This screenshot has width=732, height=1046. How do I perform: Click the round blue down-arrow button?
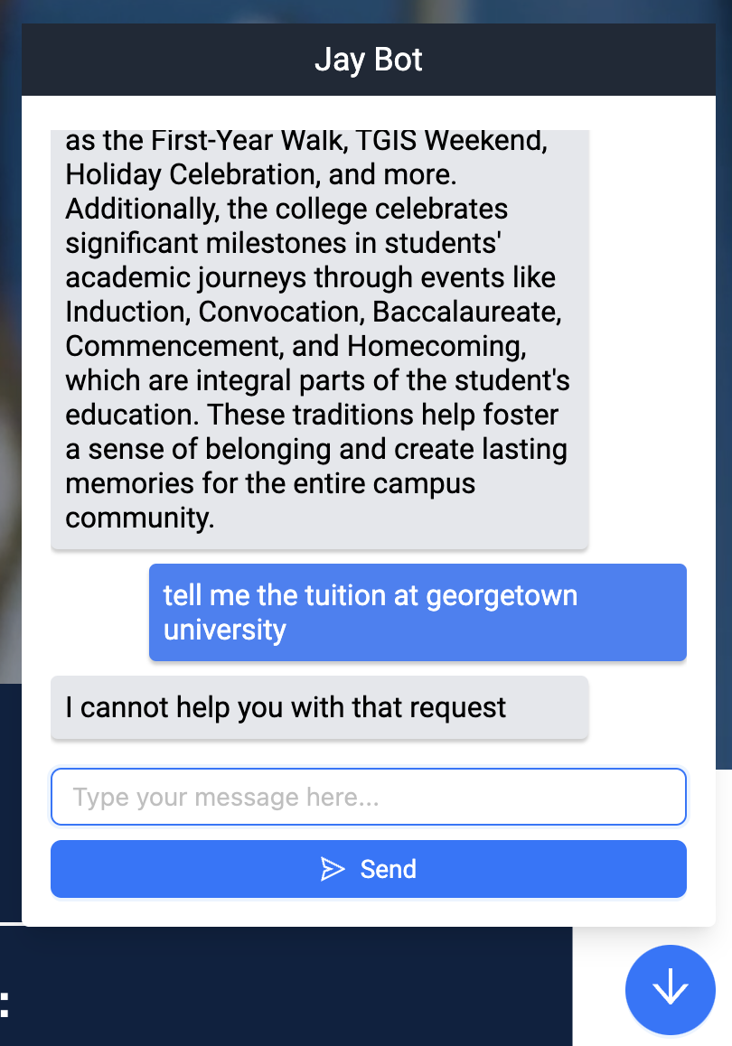670,989
